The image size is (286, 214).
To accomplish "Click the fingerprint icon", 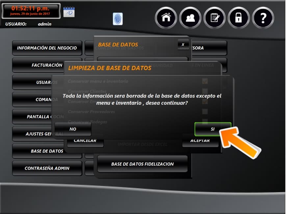I will tap(117, 19).
